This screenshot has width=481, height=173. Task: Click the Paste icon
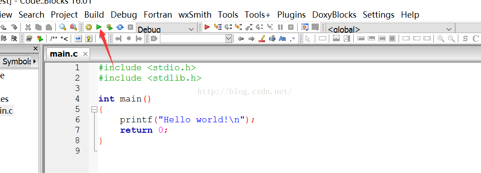tap(49, 27)
